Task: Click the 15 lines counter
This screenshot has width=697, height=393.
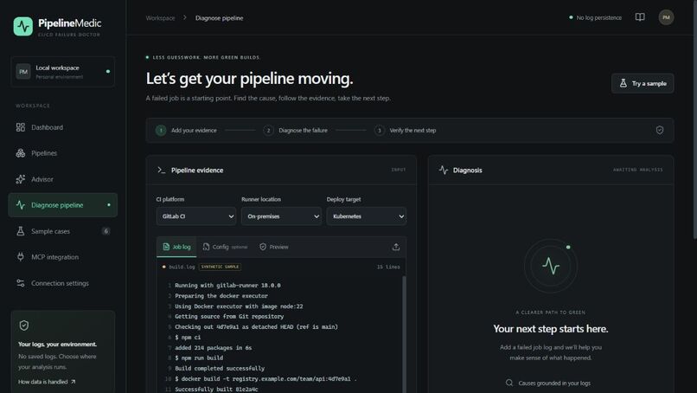Action: [388, 267]
